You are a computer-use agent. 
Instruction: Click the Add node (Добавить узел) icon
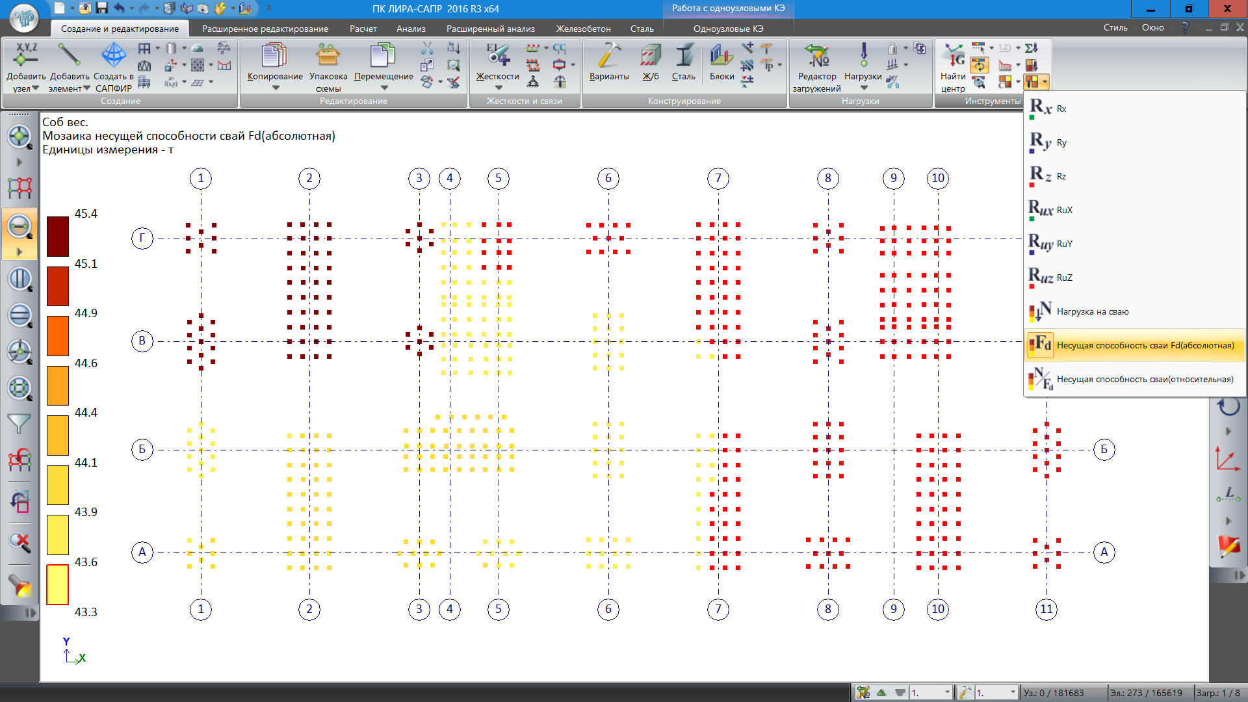pos(26,56)
